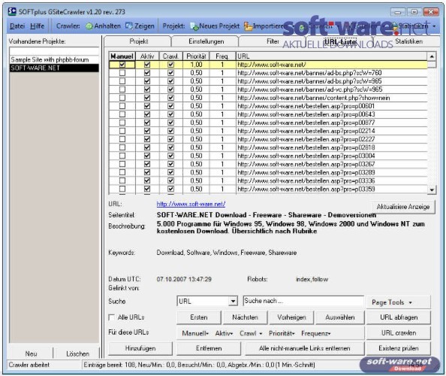Toggle Crawl checkbox for the ad-vc.php?scW=965 row
446x376 pixels.
pos(170,89)
